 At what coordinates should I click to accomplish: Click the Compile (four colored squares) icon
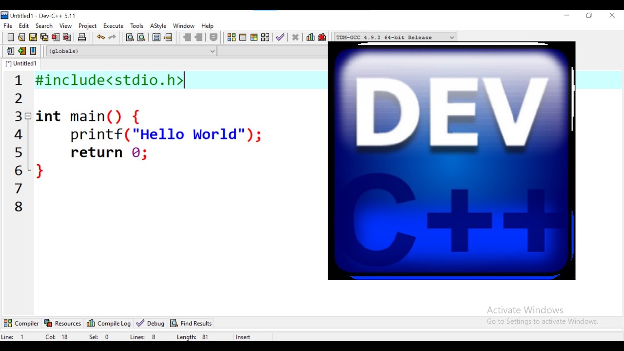coord(232,38)
